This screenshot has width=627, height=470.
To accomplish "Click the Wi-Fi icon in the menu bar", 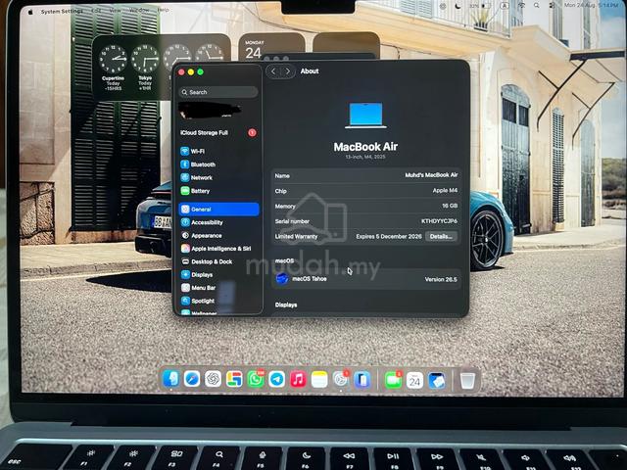I will 522,6.
